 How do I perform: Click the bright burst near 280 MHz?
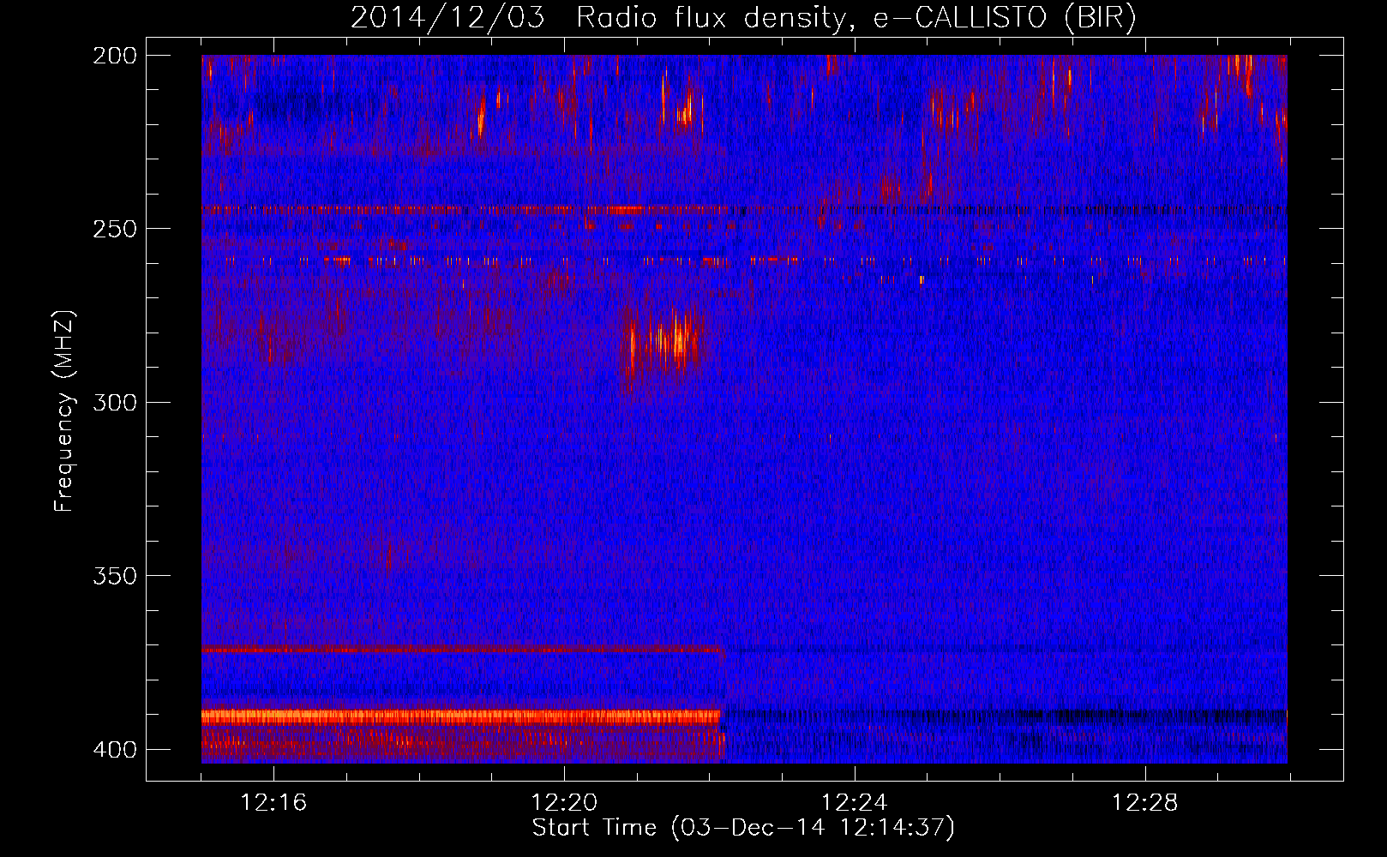(662, 341)
